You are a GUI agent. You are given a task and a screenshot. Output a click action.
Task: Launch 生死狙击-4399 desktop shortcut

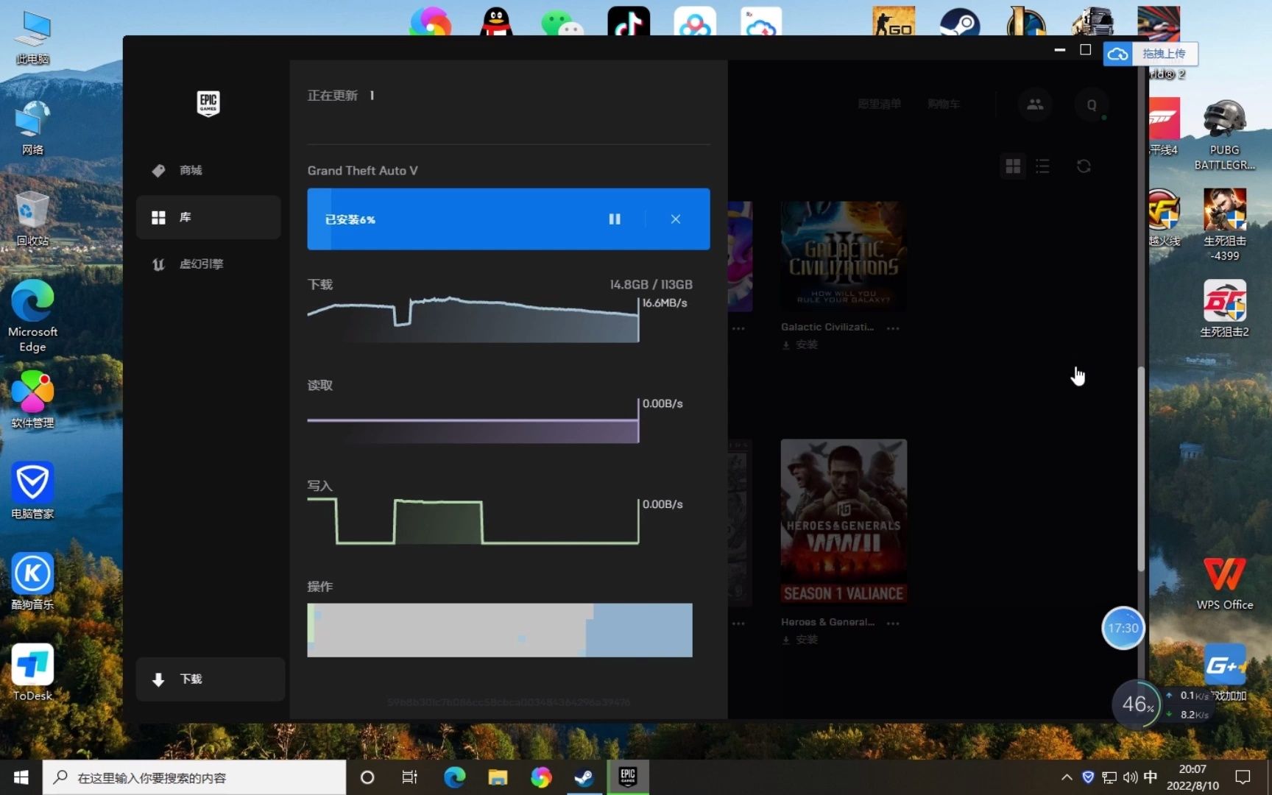(1225, 225)
